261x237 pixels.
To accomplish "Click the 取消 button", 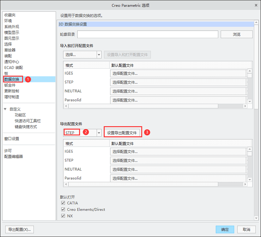I will (246, 230).
